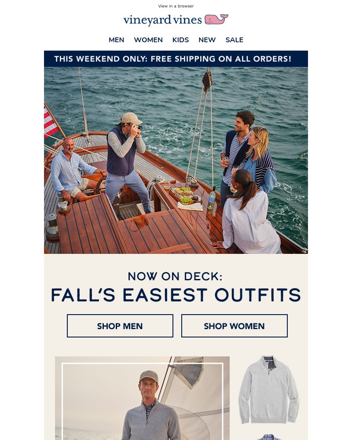352x440 pixels.
Task: Click the pink whale logo icon
Action: pos(216,19)
